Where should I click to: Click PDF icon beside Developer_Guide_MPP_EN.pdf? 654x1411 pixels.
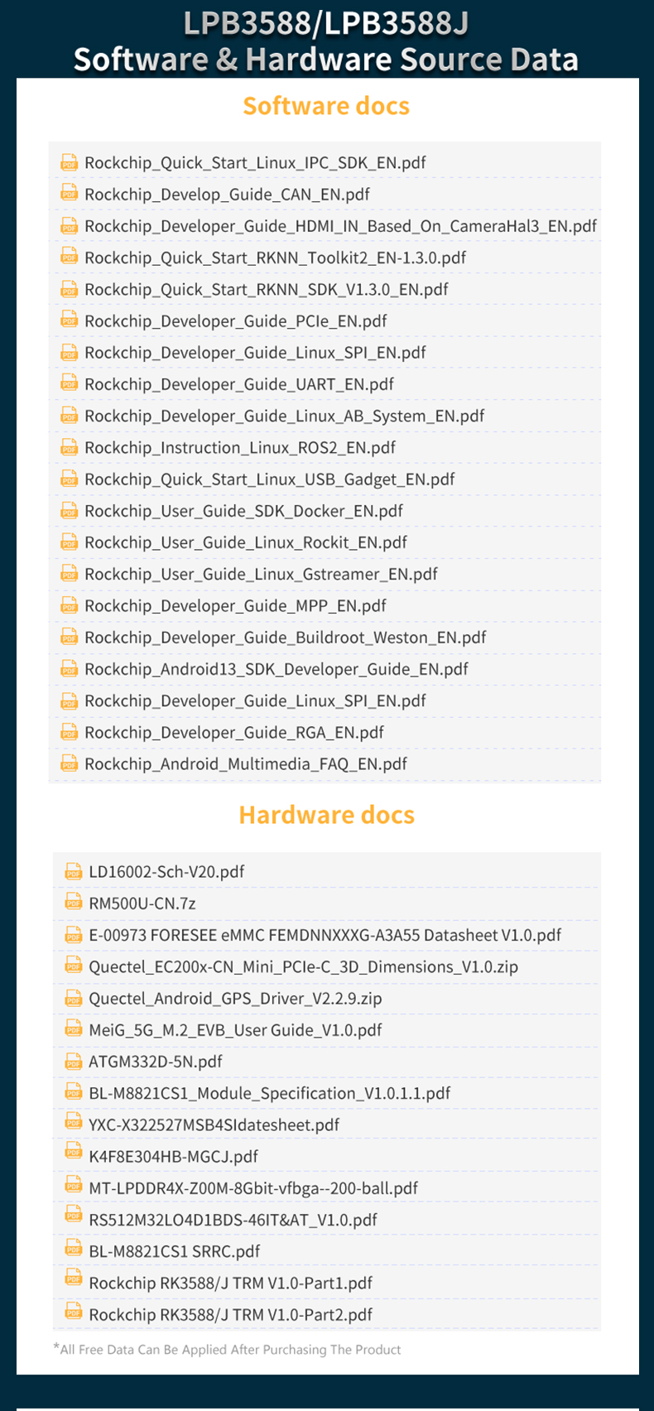tap(69, 605)
